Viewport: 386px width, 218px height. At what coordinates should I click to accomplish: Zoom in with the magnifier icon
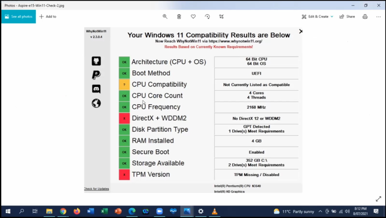point(165,17)
